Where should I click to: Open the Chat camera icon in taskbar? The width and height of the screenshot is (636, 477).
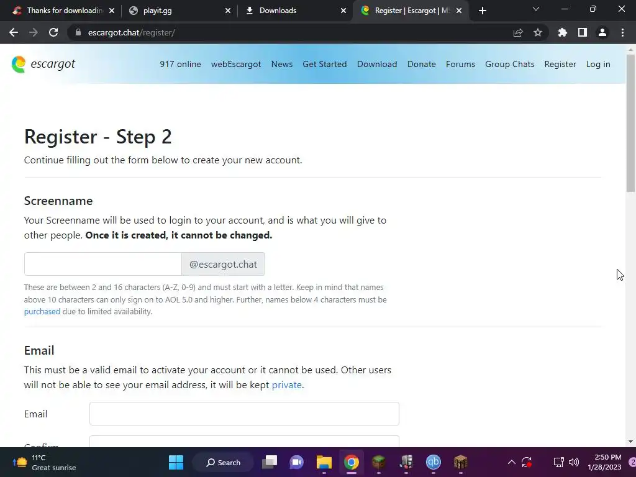296,462
